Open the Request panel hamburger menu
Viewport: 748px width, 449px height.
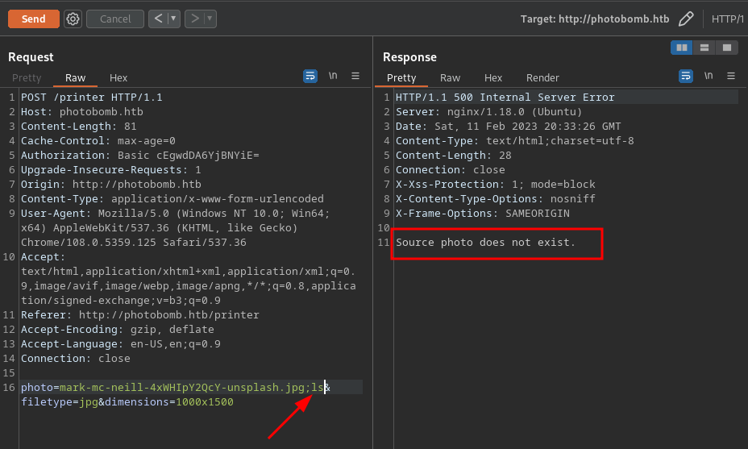coord(355,76)
